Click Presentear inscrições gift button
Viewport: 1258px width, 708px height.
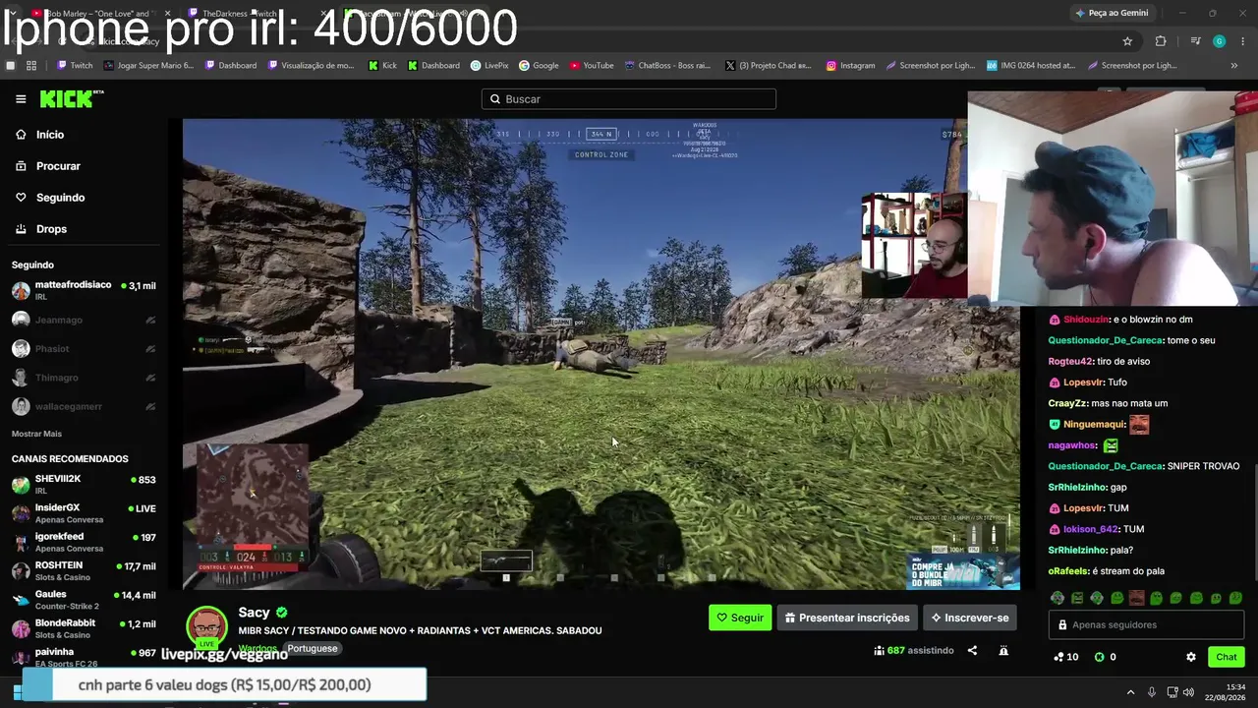coord(847,618)
